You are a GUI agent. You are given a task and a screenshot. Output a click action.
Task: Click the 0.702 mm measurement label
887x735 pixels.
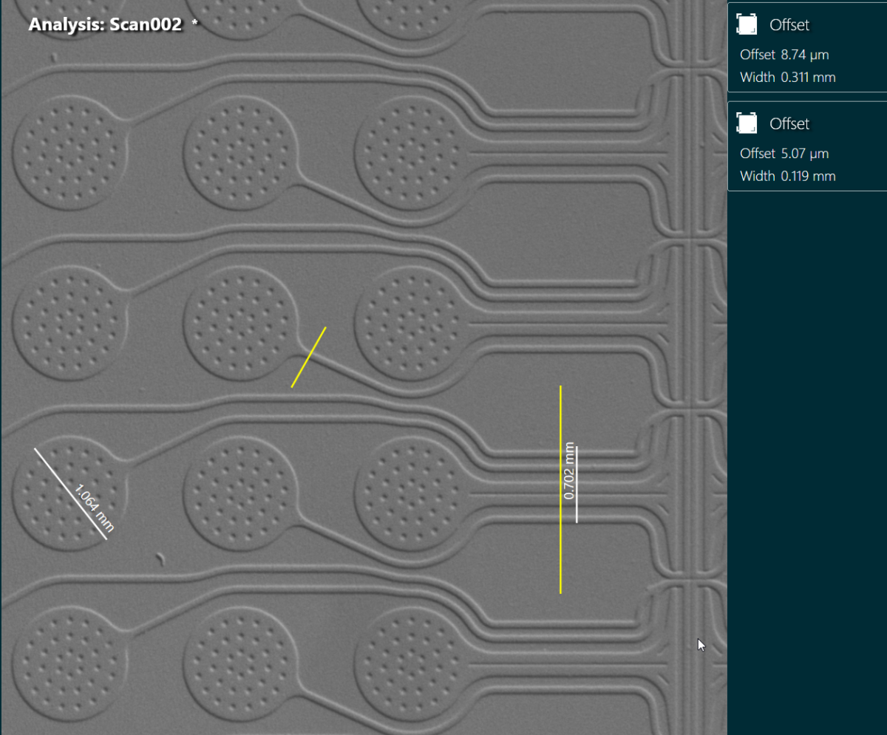pos(569,471)
